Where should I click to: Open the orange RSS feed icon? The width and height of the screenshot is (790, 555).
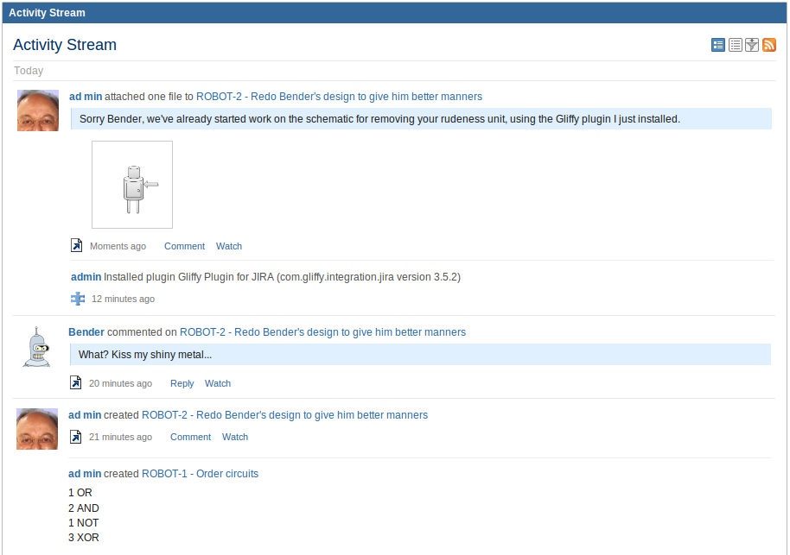pyautogui.click(x=769, y=45)
